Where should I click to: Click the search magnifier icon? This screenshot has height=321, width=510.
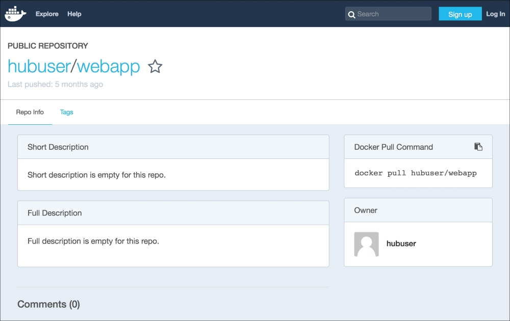[351, 14]
